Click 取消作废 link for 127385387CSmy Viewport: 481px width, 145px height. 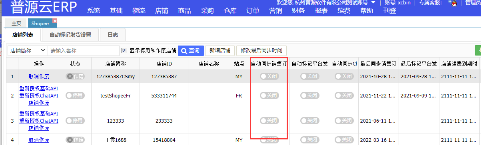pos(39,76)
